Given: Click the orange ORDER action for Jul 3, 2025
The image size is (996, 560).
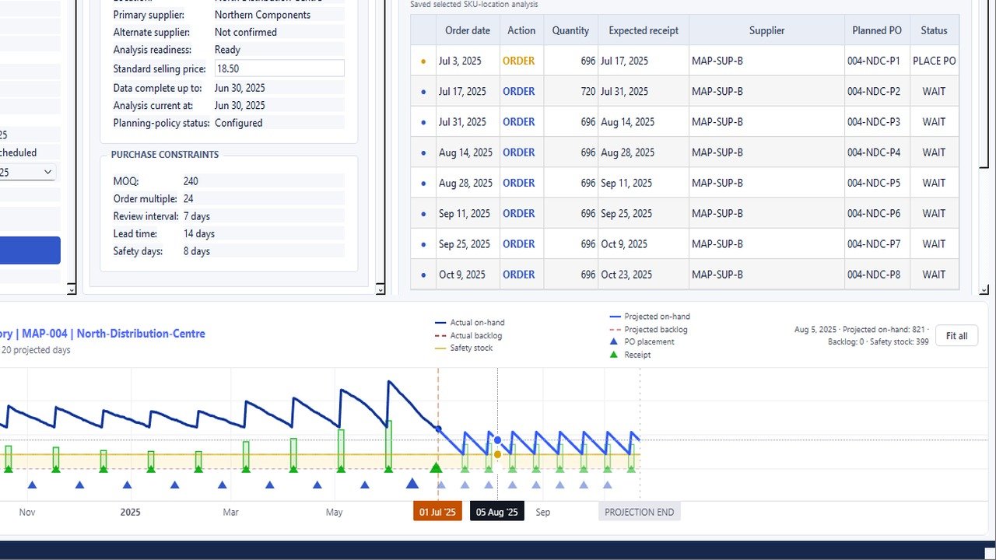Looking at the screenshot, I should (x=519, y=61).
